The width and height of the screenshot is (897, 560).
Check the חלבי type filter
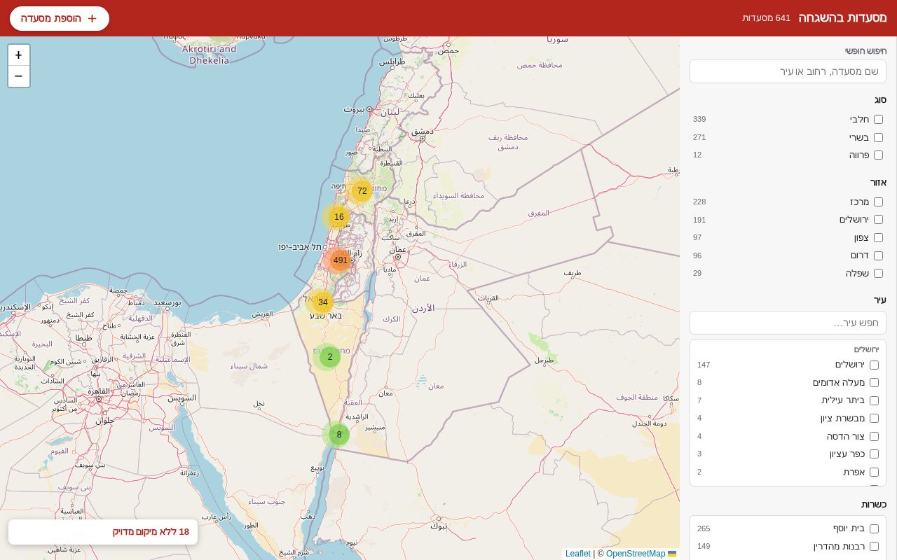878,120
